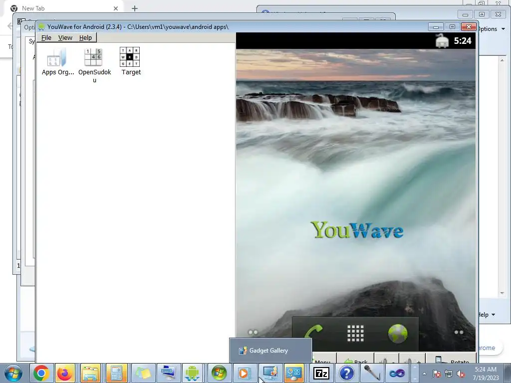The width and height of the screenshot is (511, 383).
Task: Click scrollbar up arrow in background window
Action: coord(502,60)
